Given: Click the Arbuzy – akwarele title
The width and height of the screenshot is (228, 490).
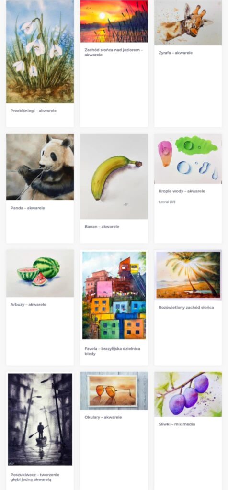Looking at the screenshot, I should (x=28, y=304).
